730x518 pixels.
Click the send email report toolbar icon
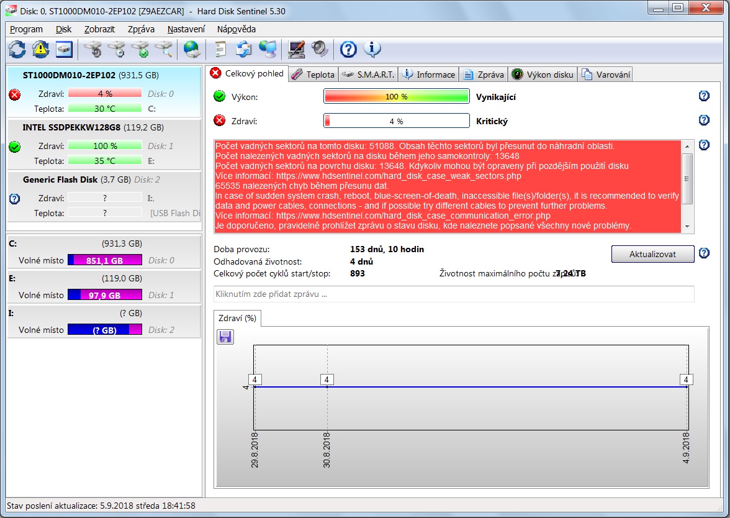point(244,49)
